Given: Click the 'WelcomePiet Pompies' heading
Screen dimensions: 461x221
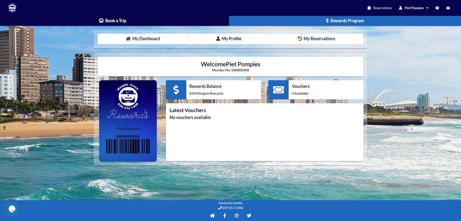Looking at the screenshot, I should (x=230, y=64).
